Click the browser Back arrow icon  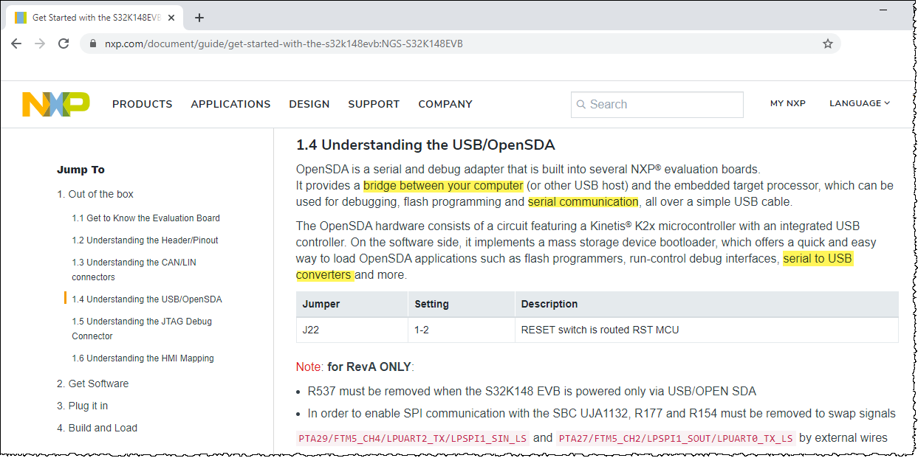(x=16, y=44)
